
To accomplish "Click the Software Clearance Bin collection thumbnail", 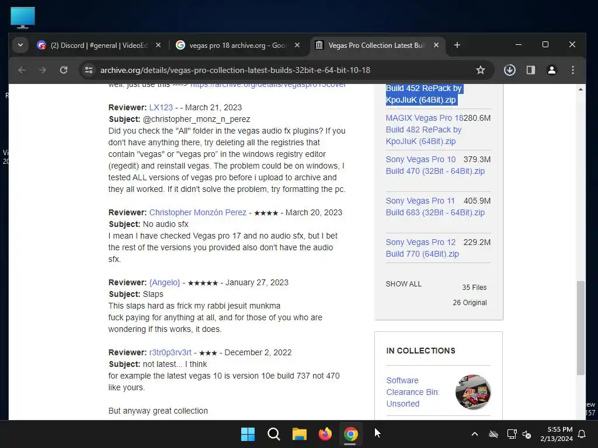I will pyautogui.click(x=473, y=392).
